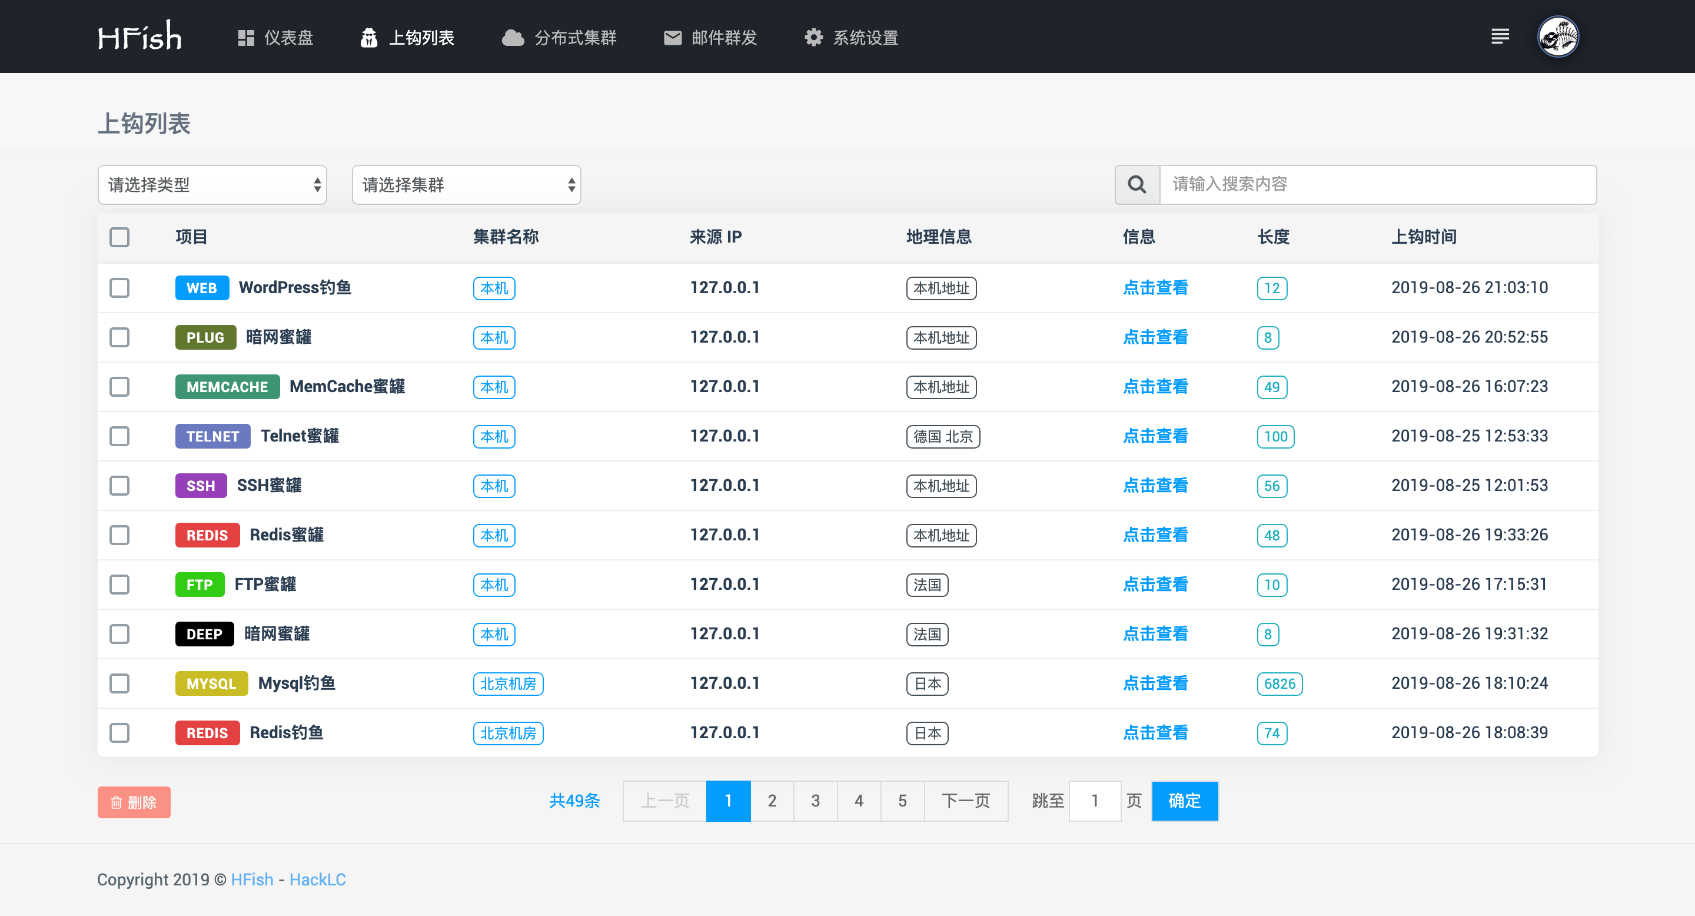Image resolution: width=1695 pixels, height=916 pixels.
Task: Go to page 3 in pagination
Action: click(815, 801)
